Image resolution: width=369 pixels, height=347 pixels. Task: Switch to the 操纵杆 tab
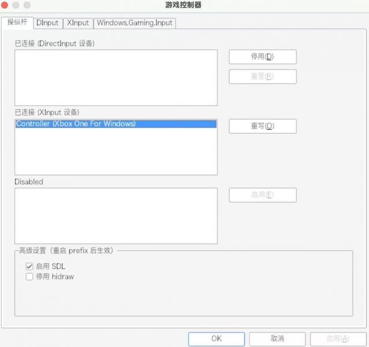click(17, 23)
